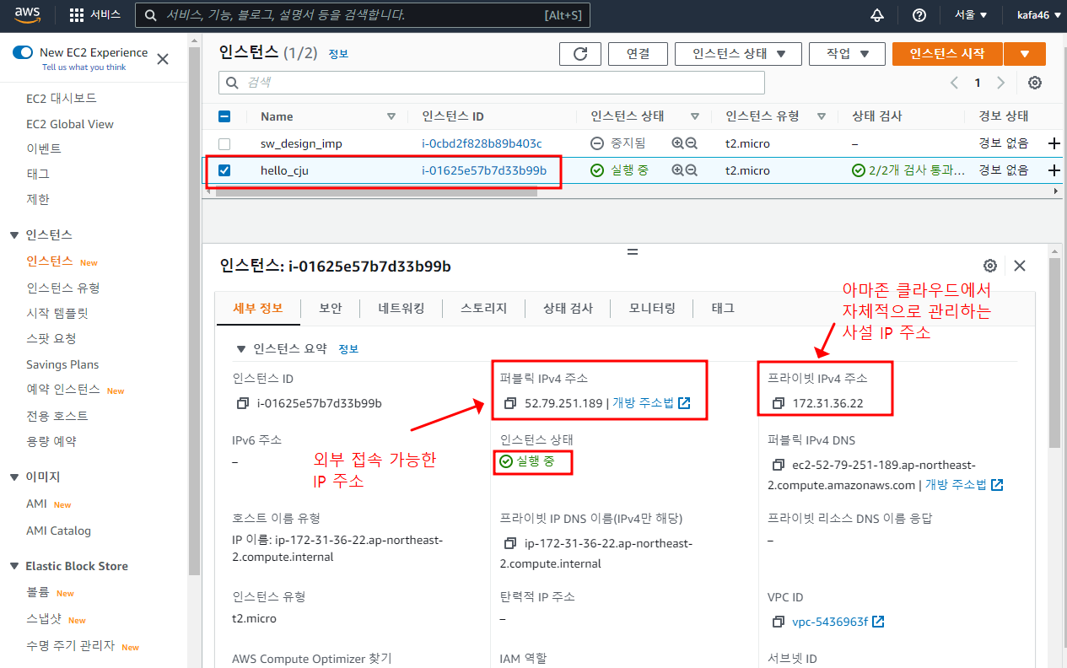Image resolution: width=1067 pixels, height=668 pixels.
Task: Copy the 퍼블릭 IPv4 주소 52.79.251.189
Action: [510, 403]
